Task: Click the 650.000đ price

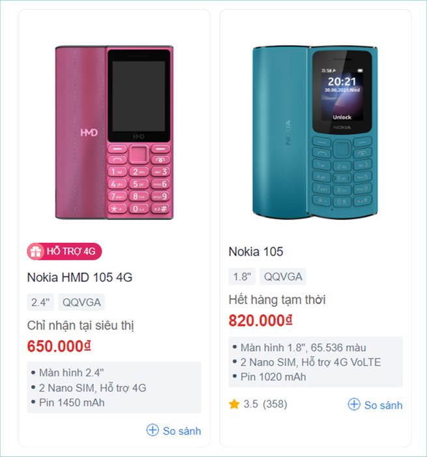Action: pos(59,346)
